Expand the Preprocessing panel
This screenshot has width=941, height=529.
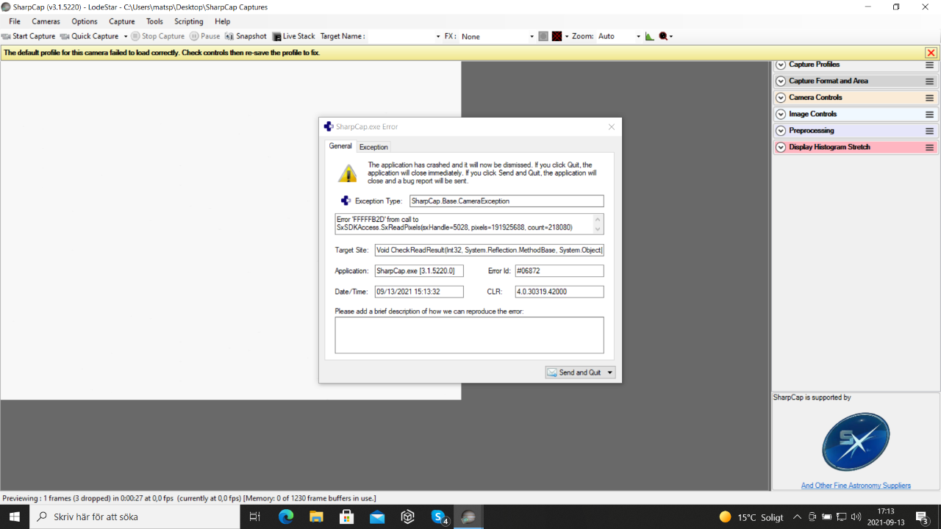(x=781, y=131)
